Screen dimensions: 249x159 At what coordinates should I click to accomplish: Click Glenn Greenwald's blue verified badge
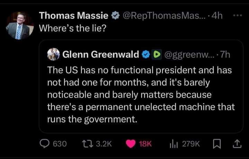(x=146, y=54)
